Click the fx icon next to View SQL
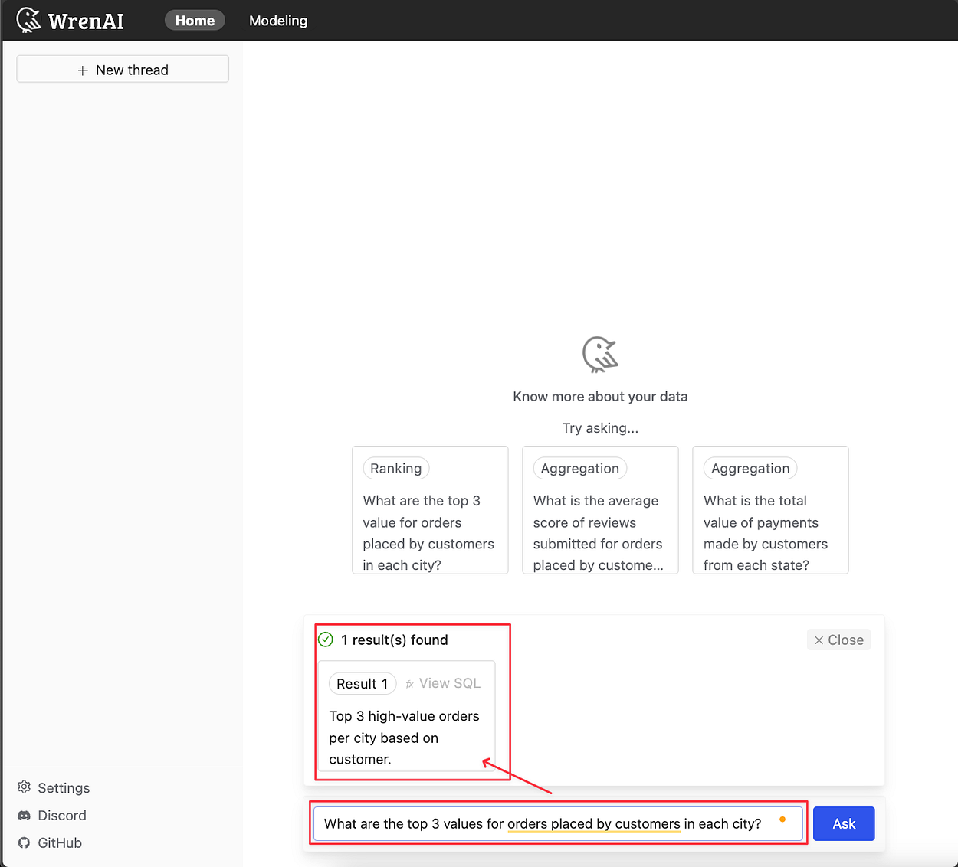This screenshot has height=867, width=958. 408,683
